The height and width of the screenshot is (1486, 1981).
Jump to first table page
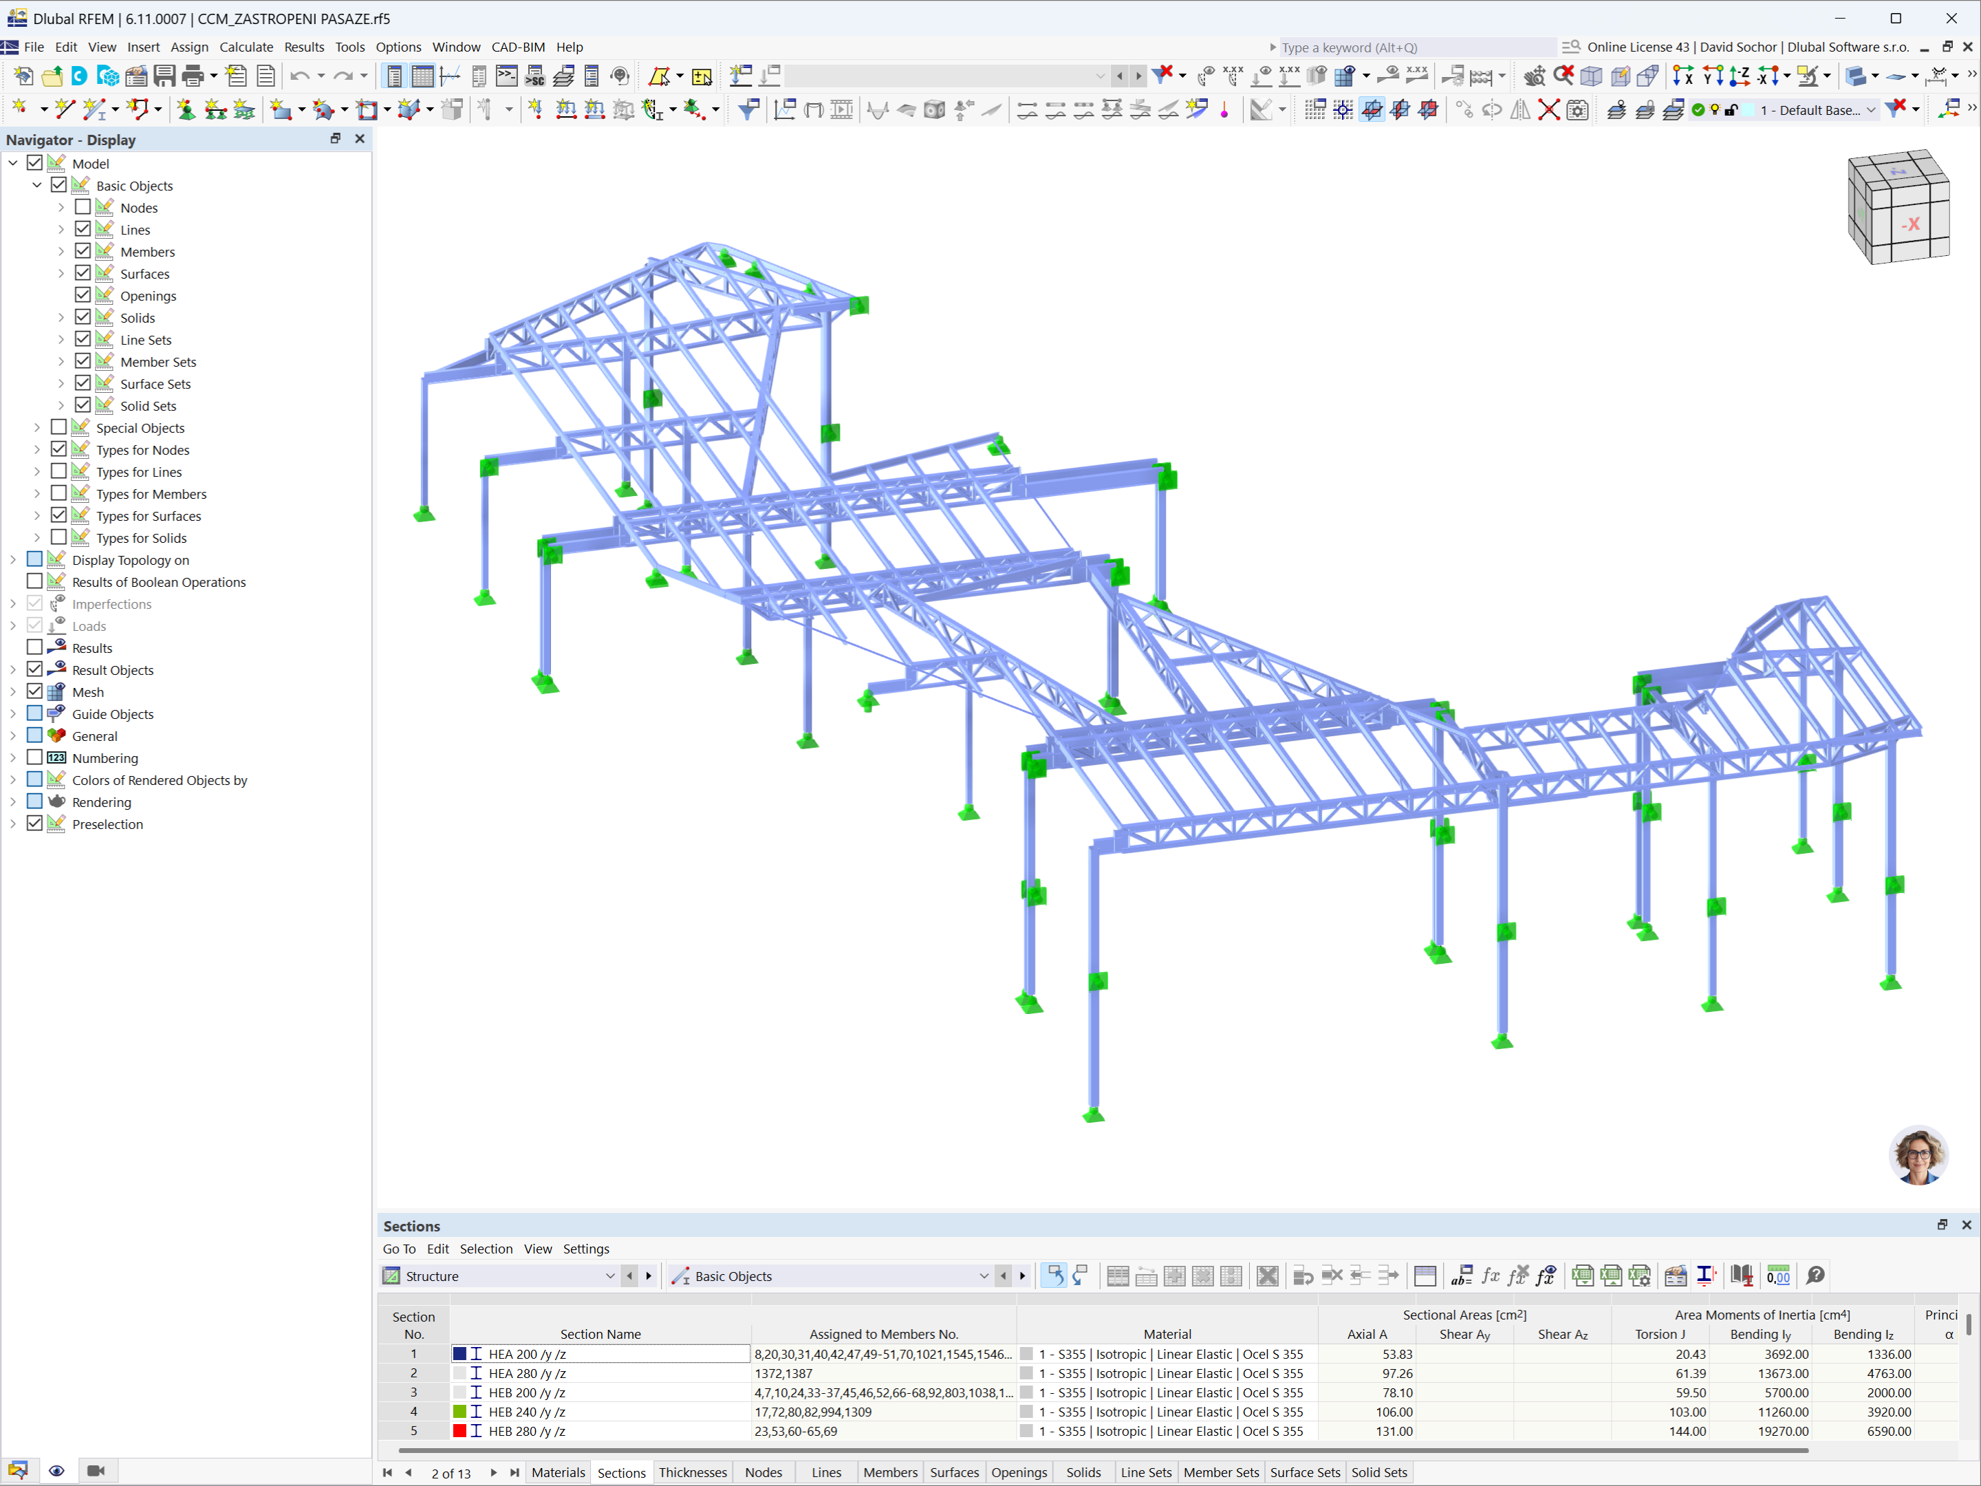tap(388, 1472)
